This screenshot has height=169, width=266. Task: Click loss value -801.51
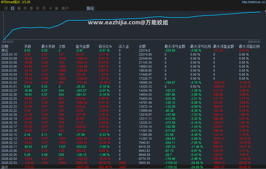[81, 95]
